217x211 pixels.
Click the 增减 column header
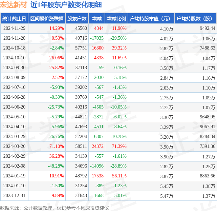97,18
